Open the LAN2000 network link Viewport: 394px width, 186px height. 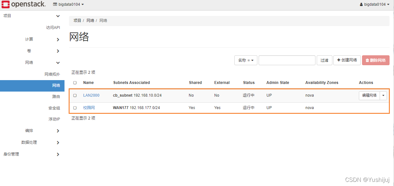point(91,95)
